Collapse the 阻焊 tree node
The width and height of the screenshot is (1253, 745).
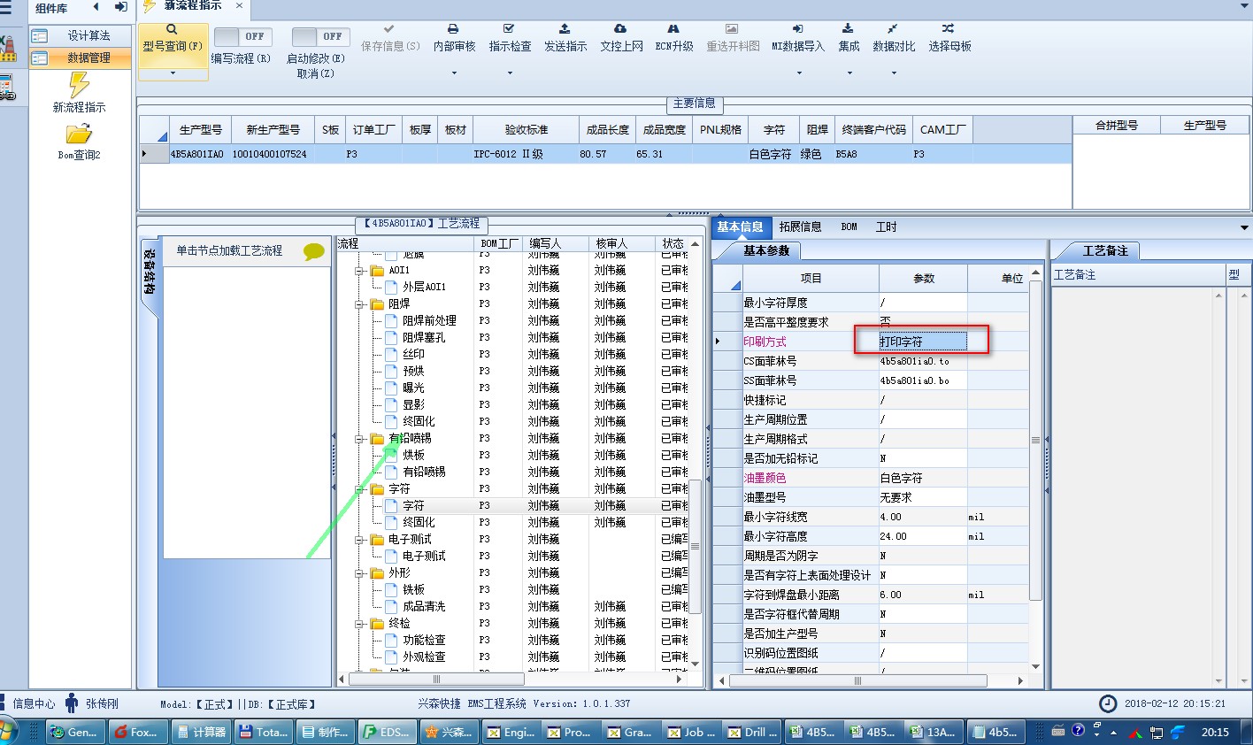[361, 304]
